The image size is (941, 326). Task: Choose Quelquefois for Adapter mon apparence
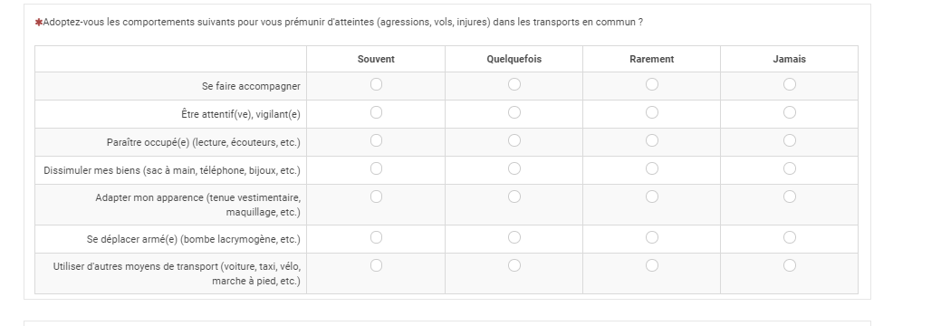514,197
